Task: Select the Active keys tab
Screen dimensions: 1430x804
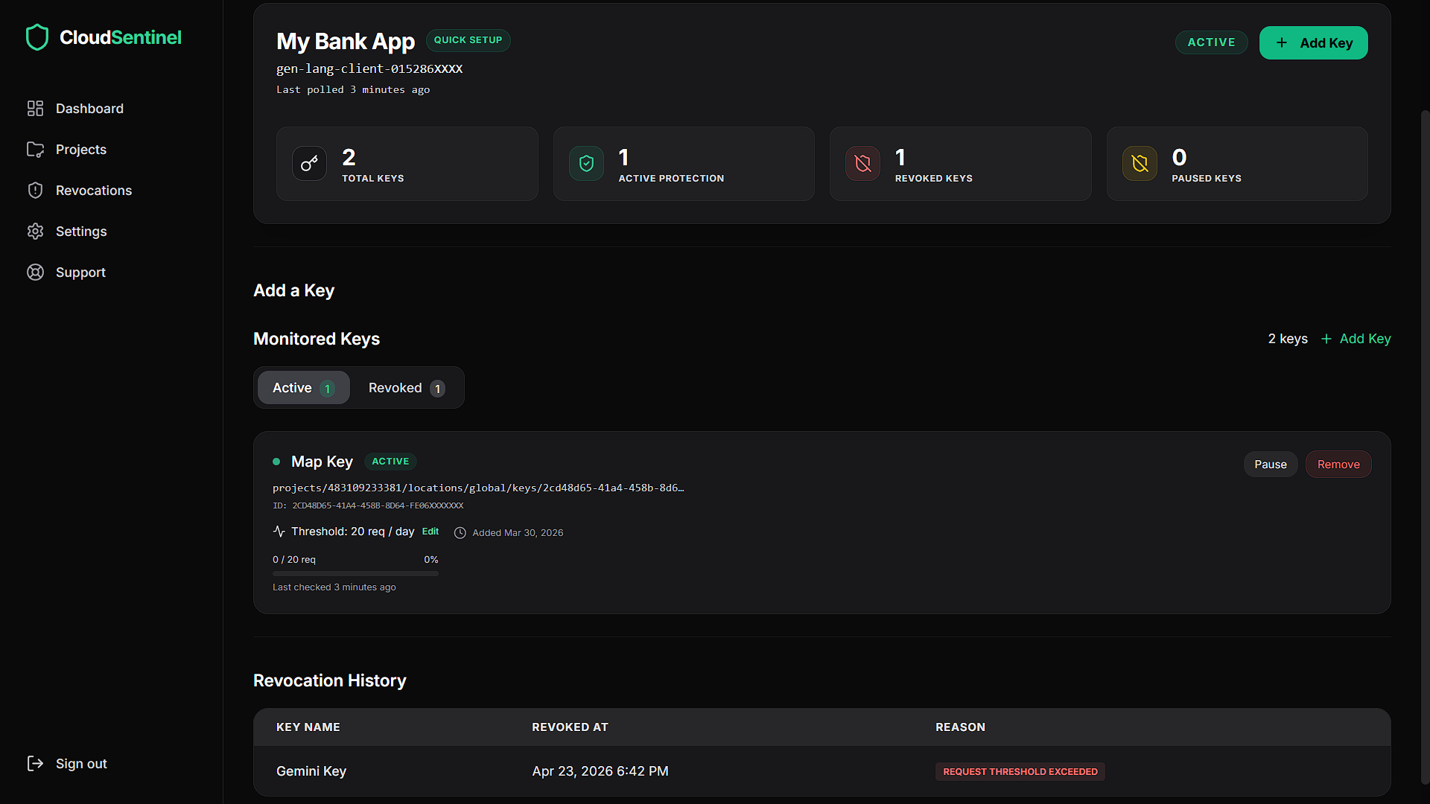Action: [x=303, y=387]
